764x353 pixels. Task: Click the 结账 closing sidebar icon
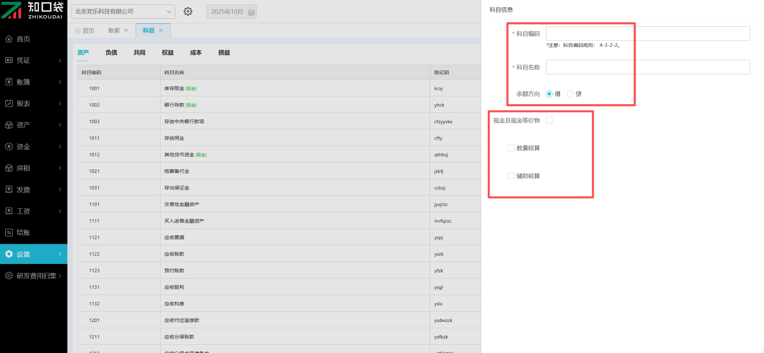click(x=9, y=233)
